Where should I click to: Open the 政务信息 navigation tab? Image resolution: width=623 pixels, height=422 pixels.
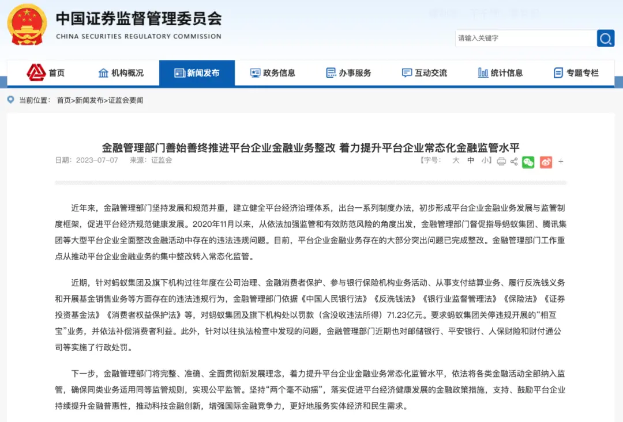tap(273, 73)
